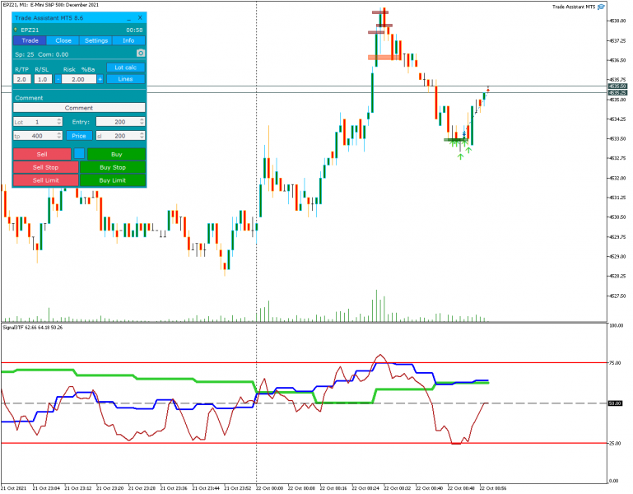Toggle the blue square between Sell and Buy
Image resolution: width=633 pixels, height=494 pixels.
[x=79, y=153]
